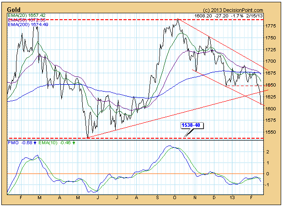Click the callout pointer arrow tip
Image resolution: width=283 pixels, height=206 pixels.
point(185,136)
